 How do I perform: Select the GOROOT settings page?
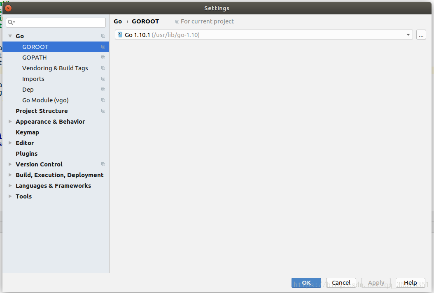[x=56, y=47]
